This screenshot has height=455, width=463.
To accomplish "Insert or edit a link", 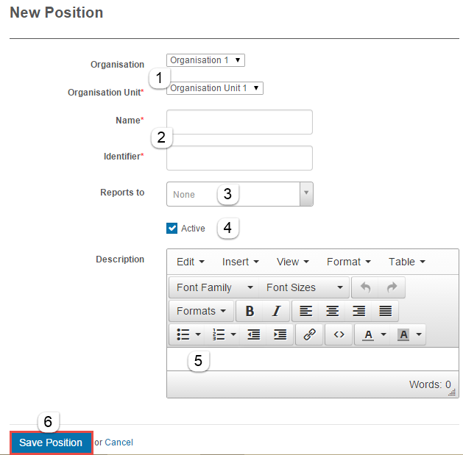I will (x=309, y=334).
